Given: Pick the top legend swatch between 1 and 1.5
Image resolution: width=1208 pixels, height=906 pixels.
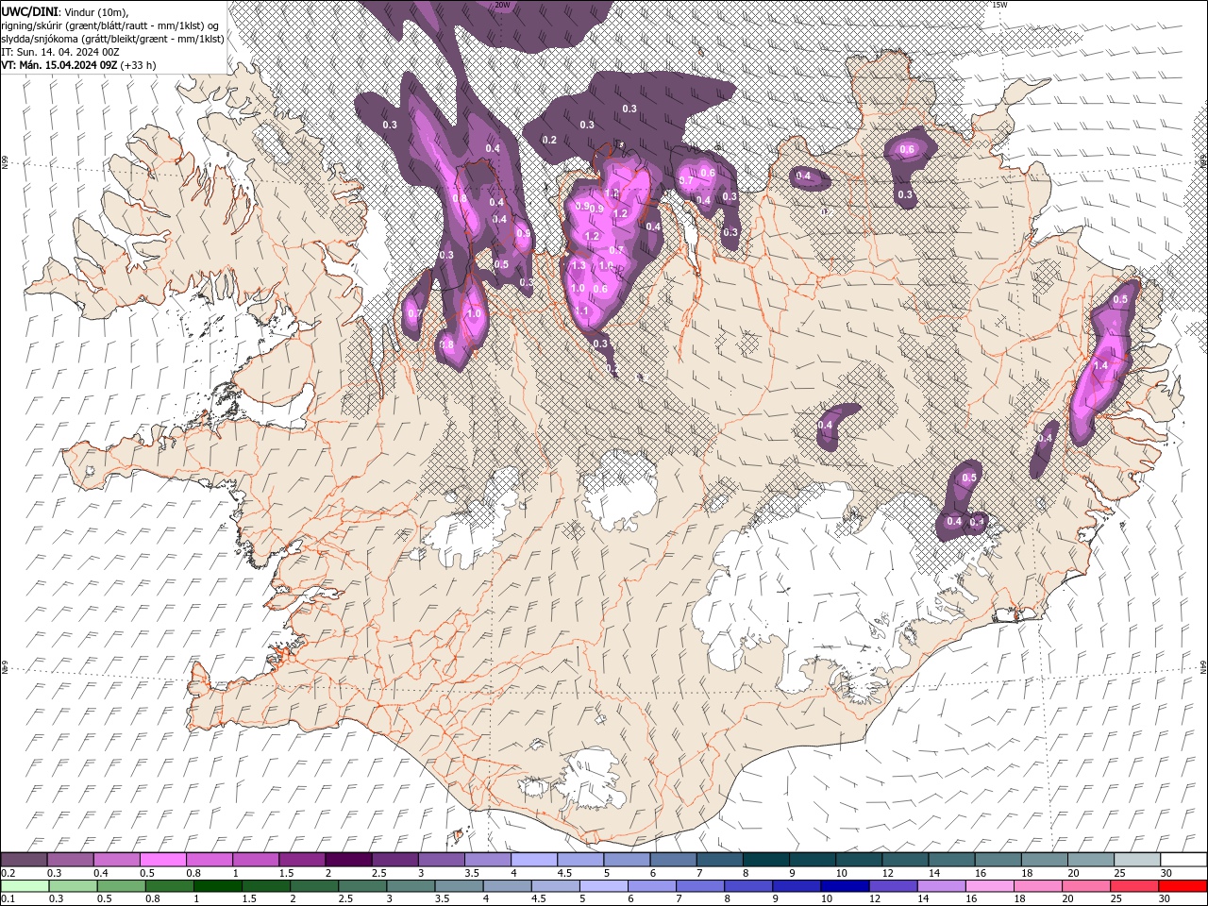Looking at the screenshot, I should pyautogui.click(x=256, y=860).
